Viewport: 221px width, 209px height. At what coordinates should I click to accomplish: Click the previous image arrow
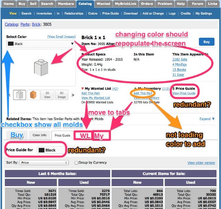tap(9, 95)
